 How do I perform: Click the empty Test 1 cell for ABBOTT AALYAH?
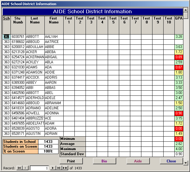point(69,37)
